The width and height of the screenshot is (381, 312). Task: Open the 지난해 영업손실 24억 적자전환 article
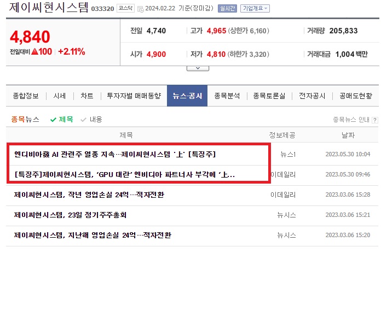pos(93,235)
